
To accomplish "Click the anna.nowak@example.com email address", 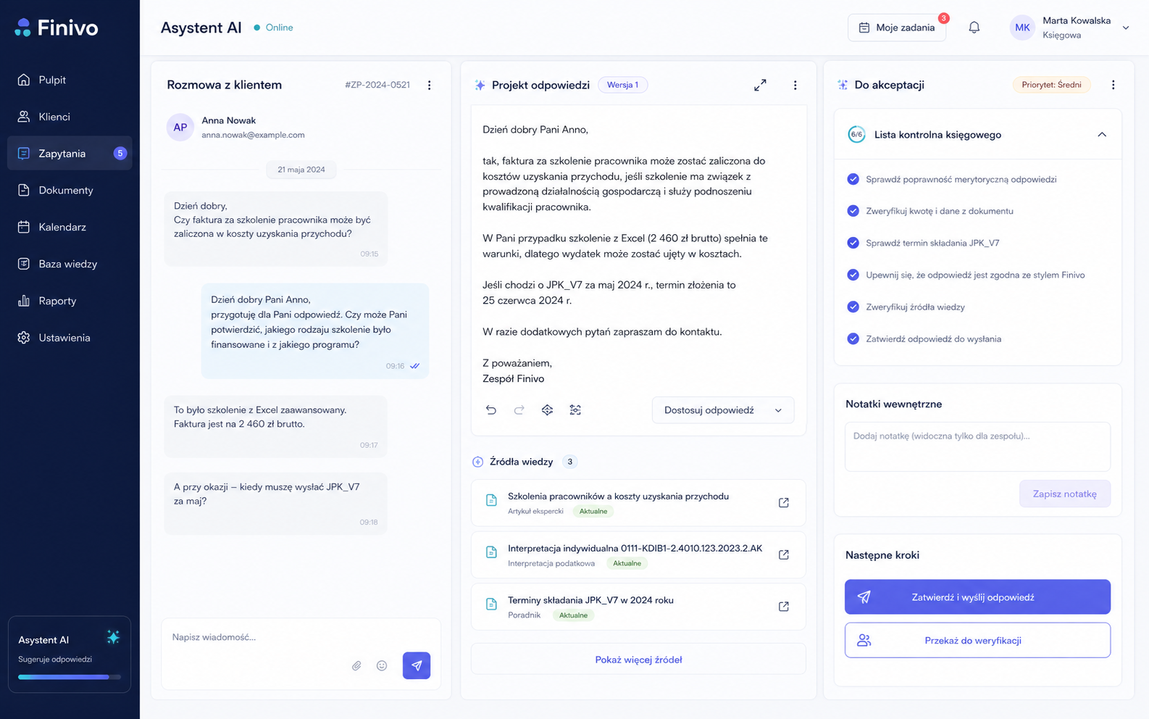I will (253, 135).
